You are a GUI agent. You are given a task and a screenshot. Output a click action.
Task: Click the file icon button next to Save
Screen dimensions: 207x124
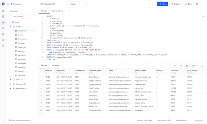click(x=197, y=4)
